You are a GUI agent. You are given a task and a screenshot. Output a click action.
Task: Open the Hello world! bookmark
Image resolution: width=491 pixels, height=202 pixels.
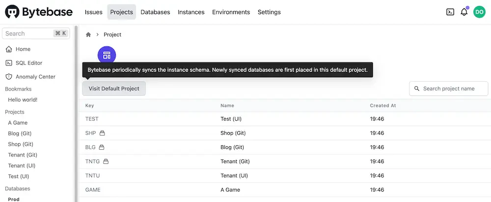(x=23, y=100)
